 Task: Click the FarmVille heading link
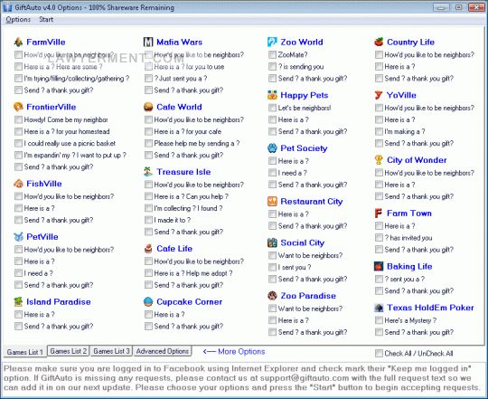coord(46,42)
